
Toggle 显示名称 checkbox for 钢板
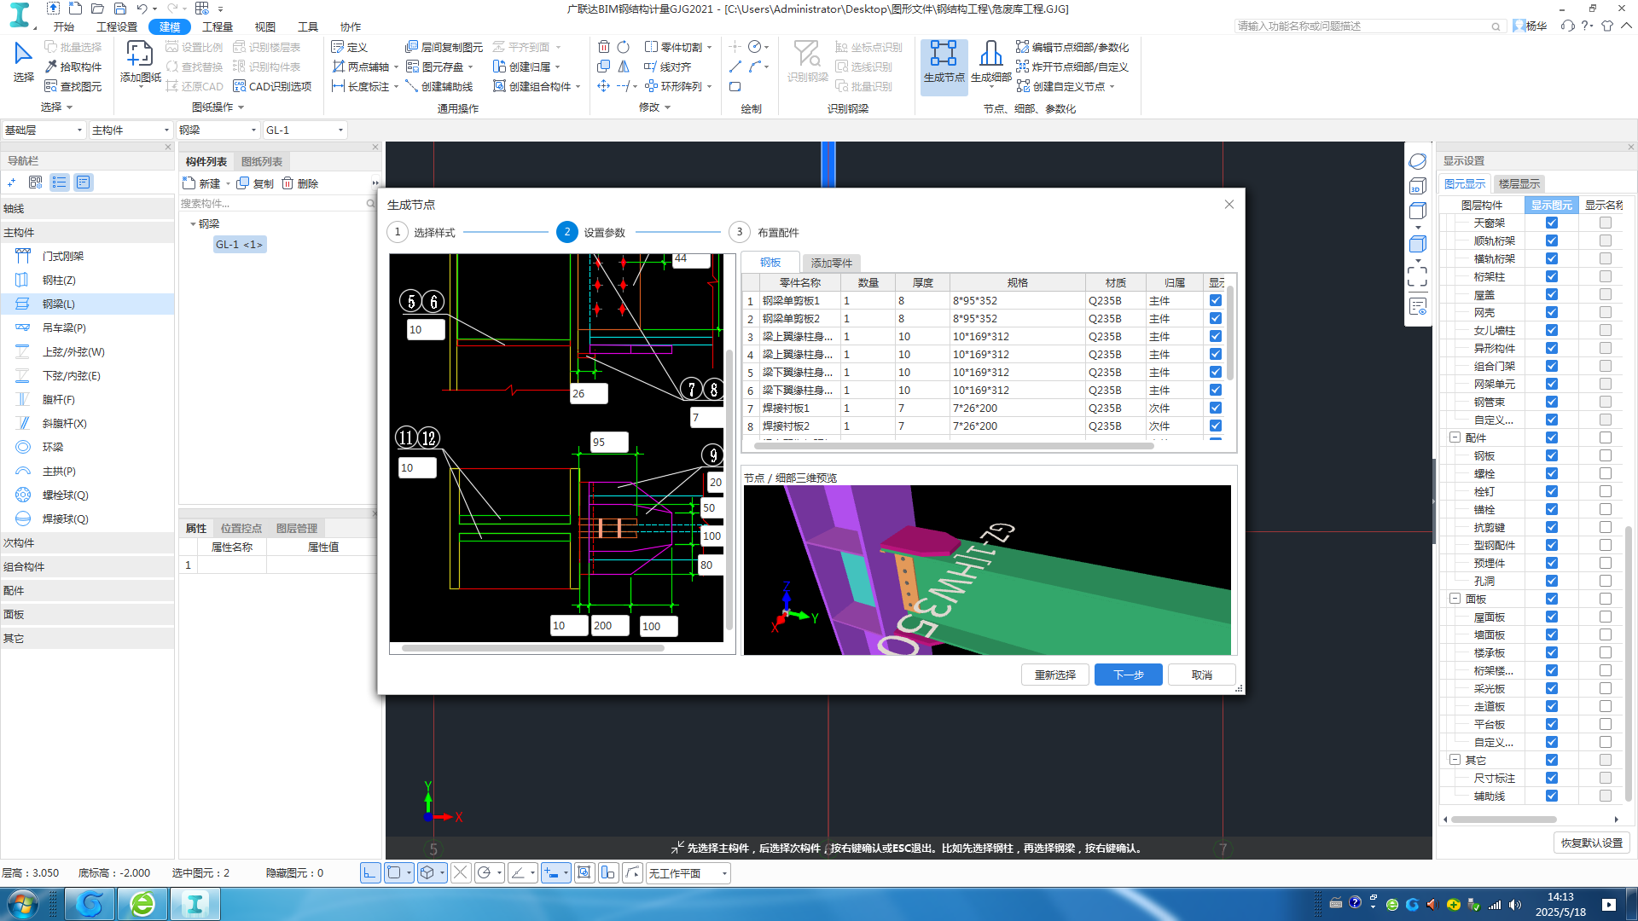pyautogui.click(x=1606, y=455)
